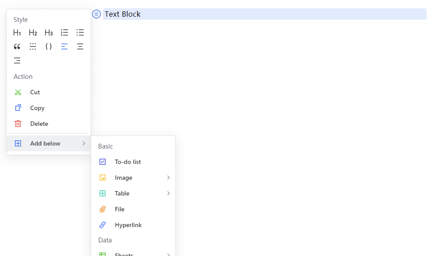
Task: Apply Heading 2 style
Action: [x=33, y=32]
